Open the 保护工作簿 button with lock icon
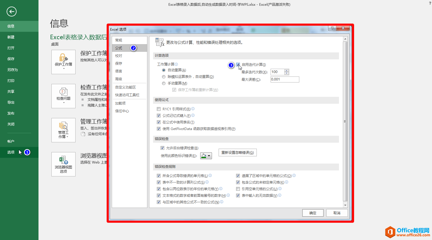Screen dimensions: 432x240 coord(63,62)
